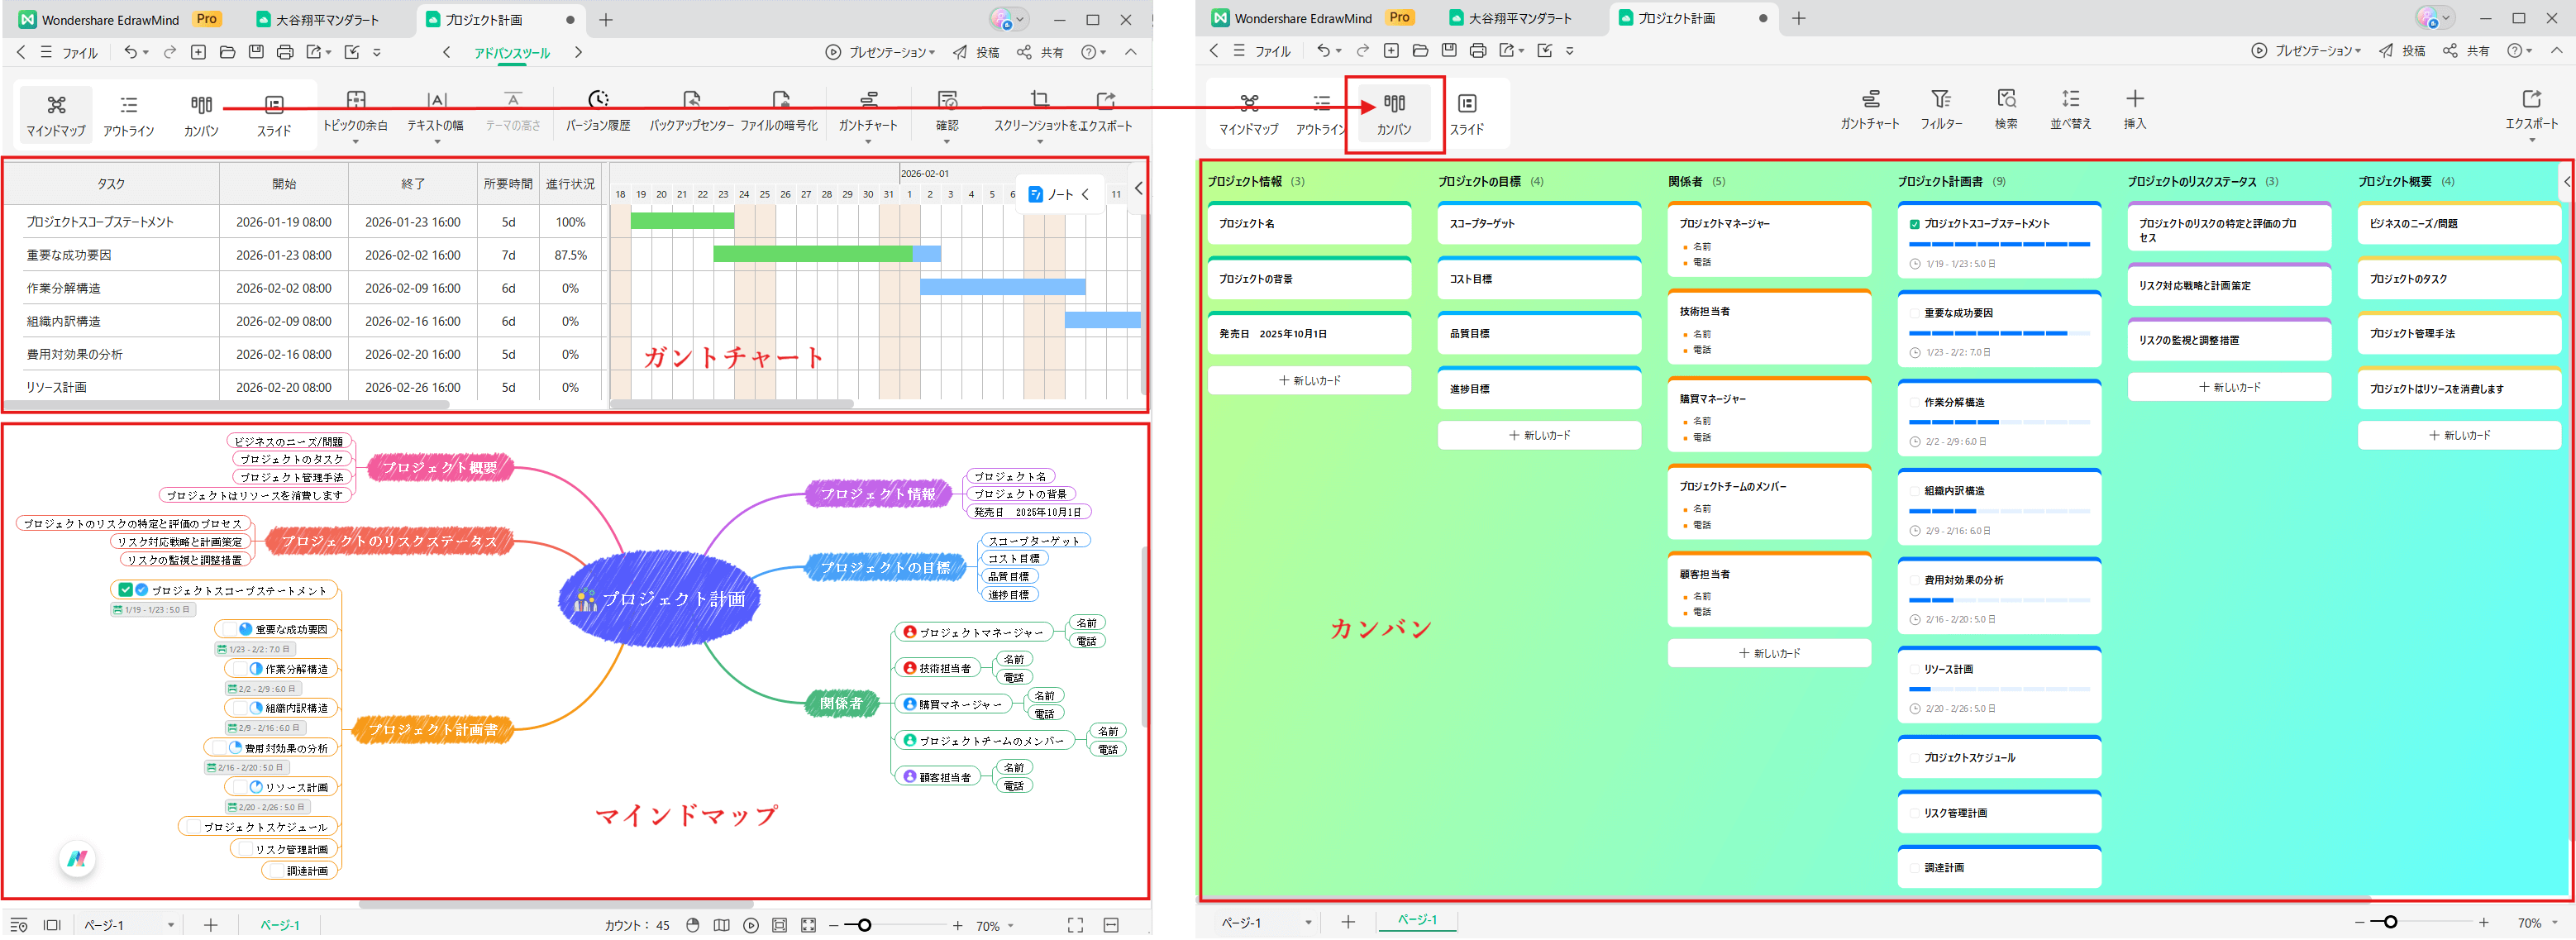
Task: Uncheck プロジェクトスコープステートメント kanban card checkbox
Action: (1914, 225)
